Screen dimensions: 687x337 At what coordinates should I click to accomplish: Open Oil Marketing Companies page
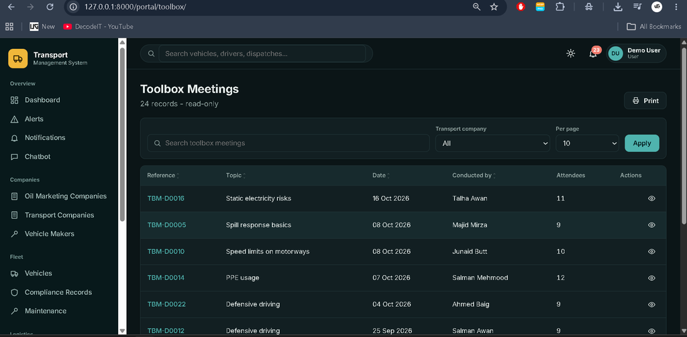[x=66, y=196]
